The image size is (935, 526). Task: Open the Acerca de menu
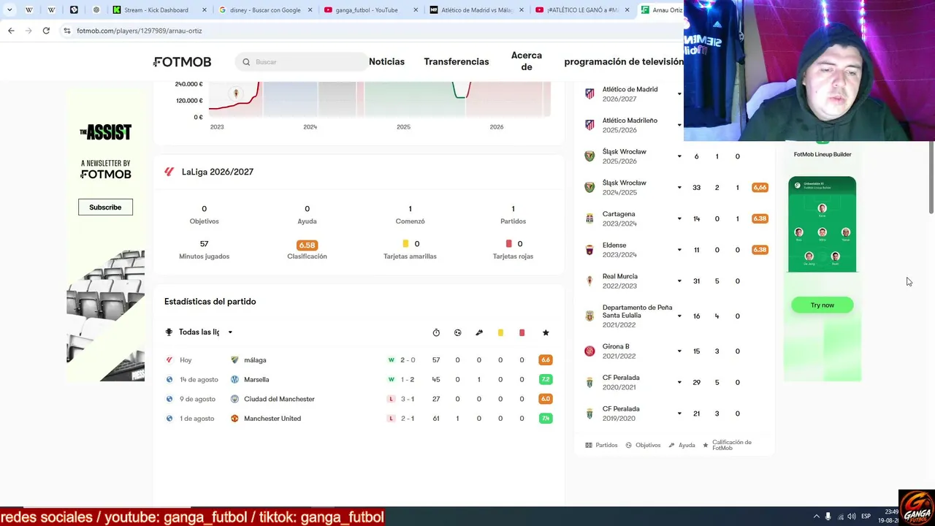point(527,61)
